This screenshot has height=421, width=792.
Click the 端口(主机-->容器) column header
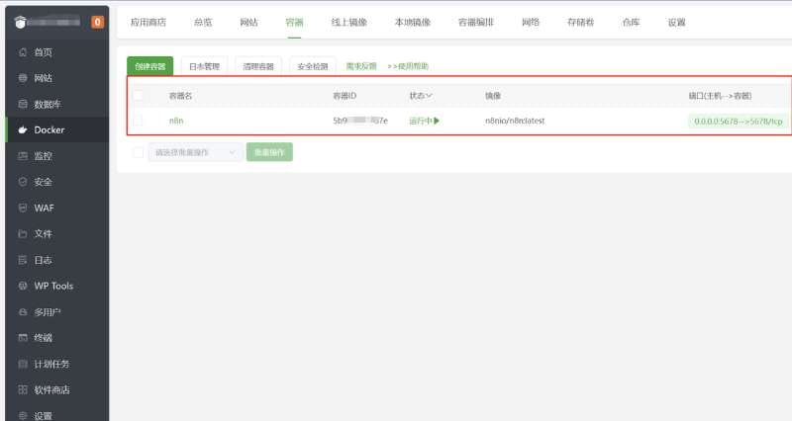point(721,95)
